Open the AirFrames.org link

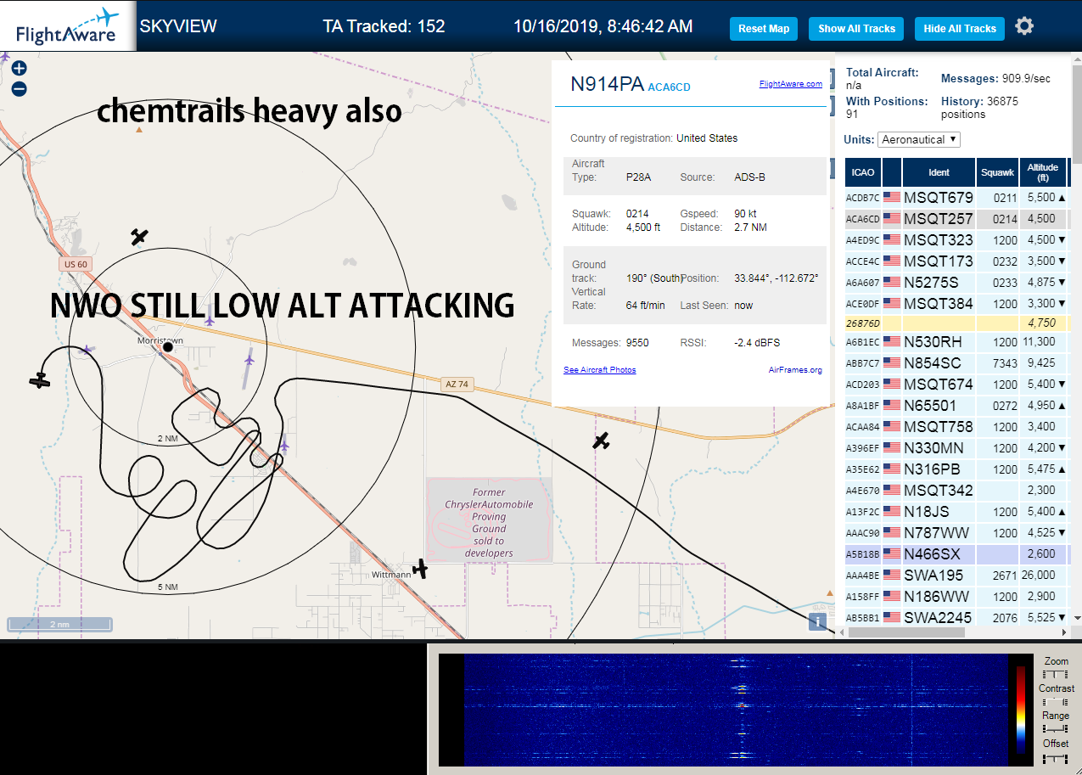click(795, 370)
